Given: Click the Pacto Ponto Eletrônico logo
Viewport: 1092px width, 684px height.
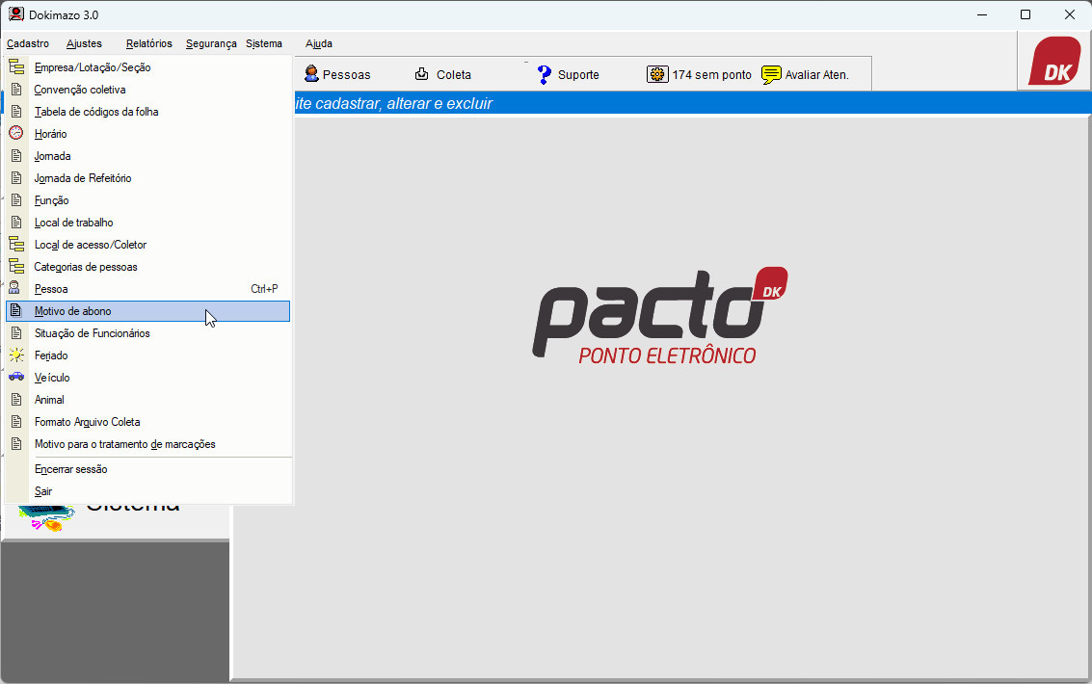Looking at the screenshot, I should [x=660, y=316].
